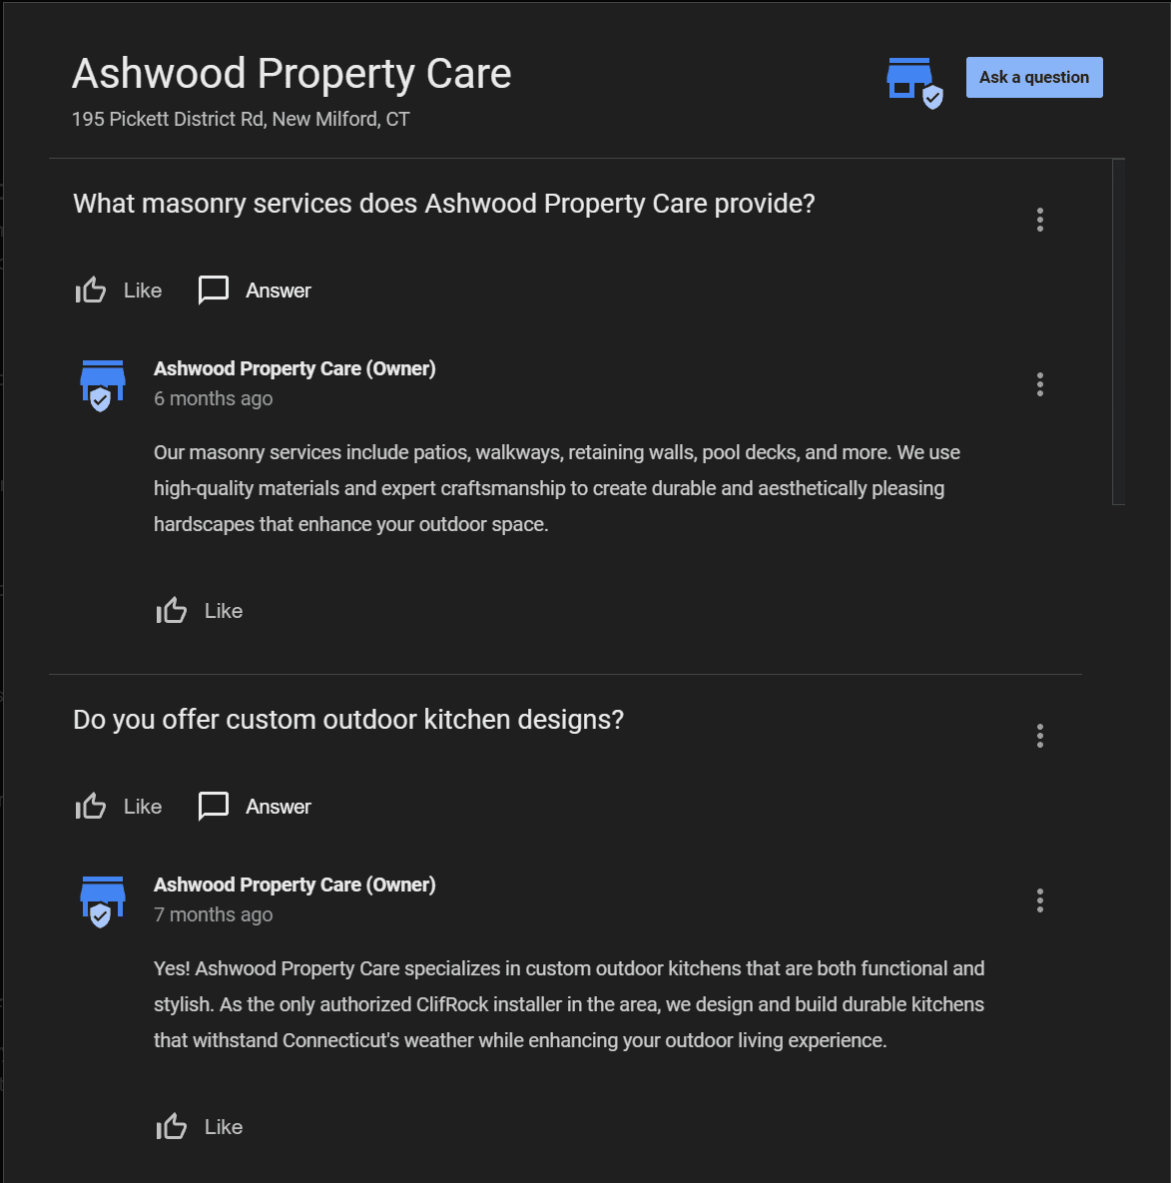Open options for owner's masonry answer

(x=1040, y=384)
